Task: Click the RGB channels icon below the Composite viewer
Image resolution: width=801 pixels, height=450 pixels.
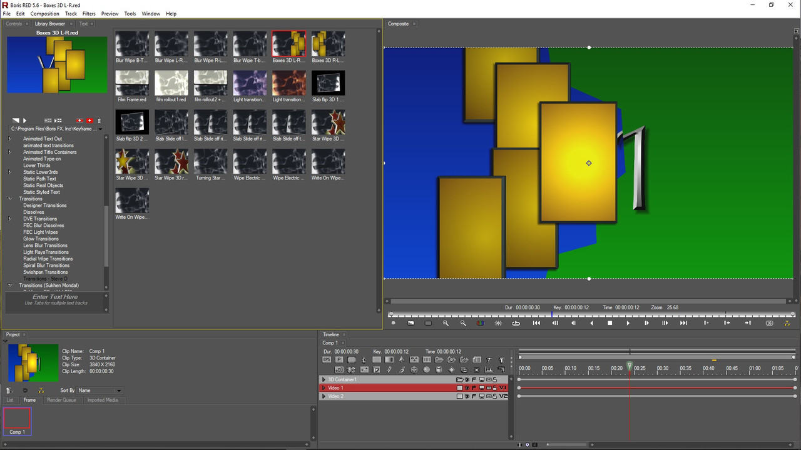Action: pos(480,323)
